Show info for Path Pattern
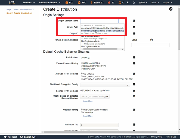Image resolution: width=180 pixels, height=139 pixels. tap(134, 57)
